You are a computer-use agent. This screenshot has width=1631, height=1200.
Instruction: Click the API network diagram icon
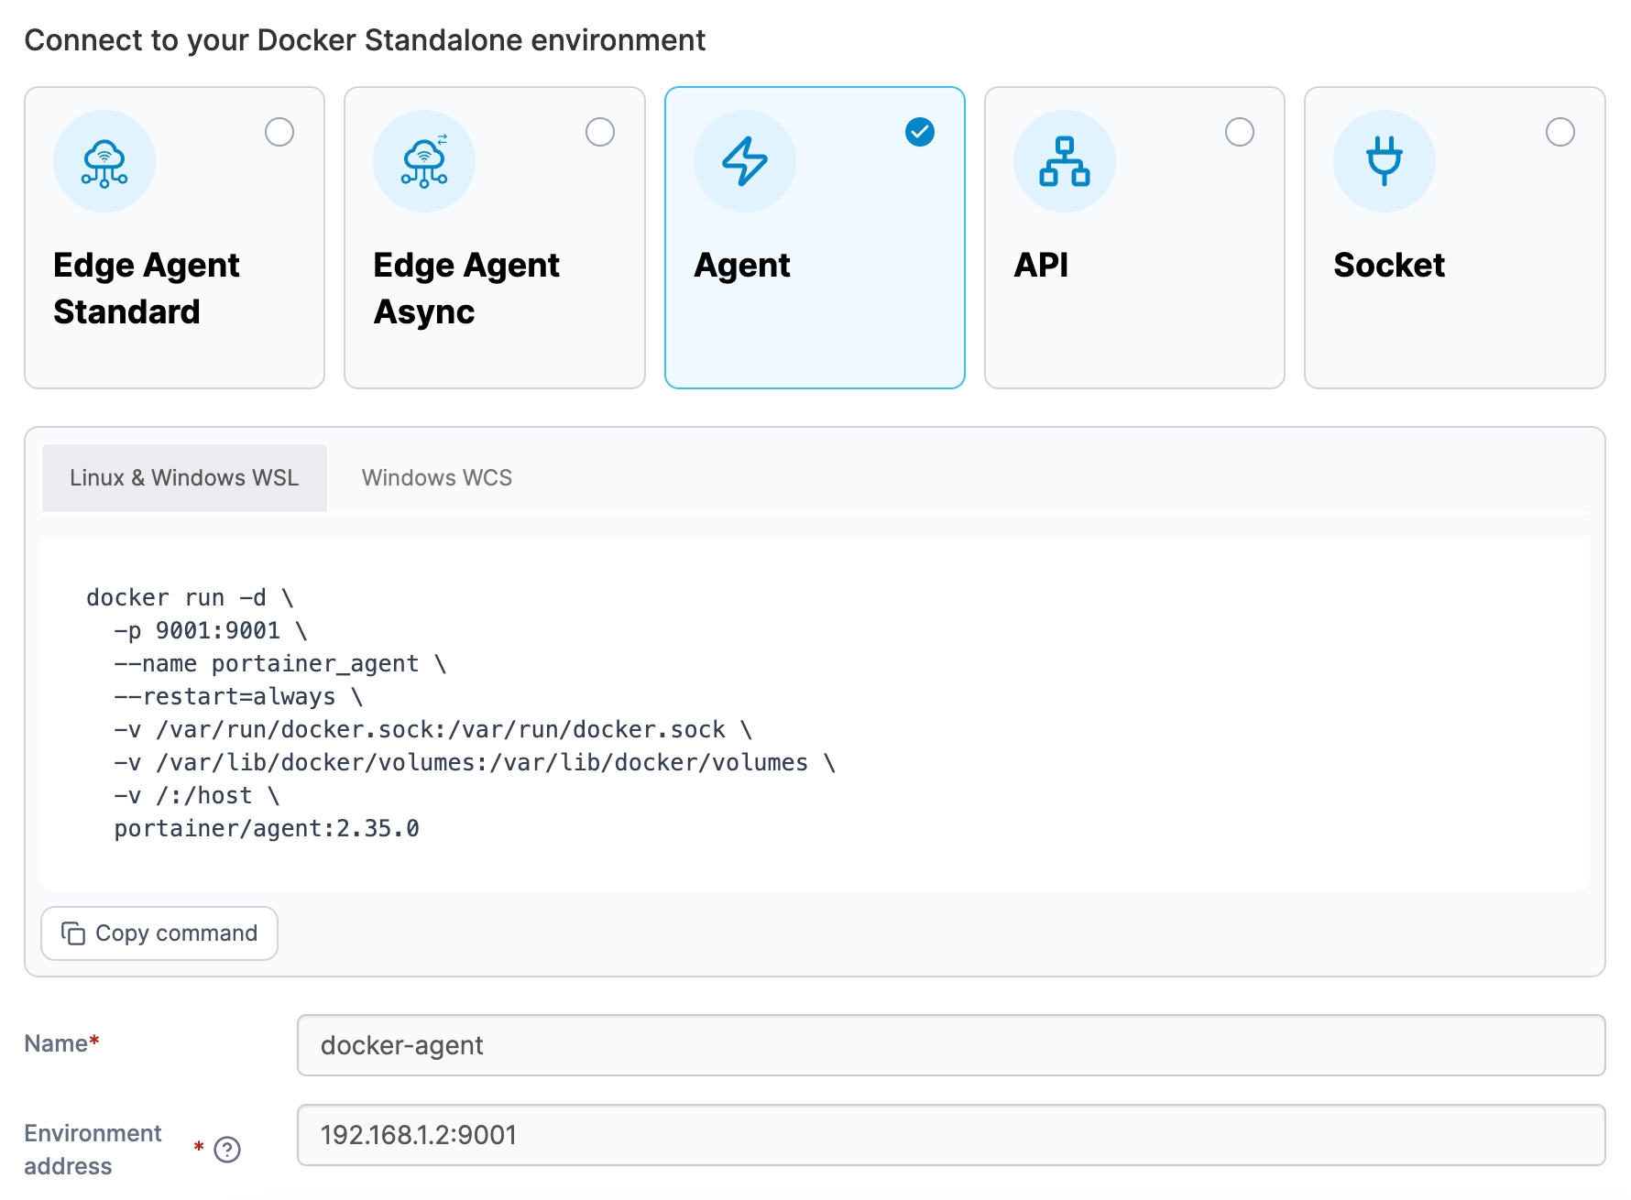(x=1064, y=162)
